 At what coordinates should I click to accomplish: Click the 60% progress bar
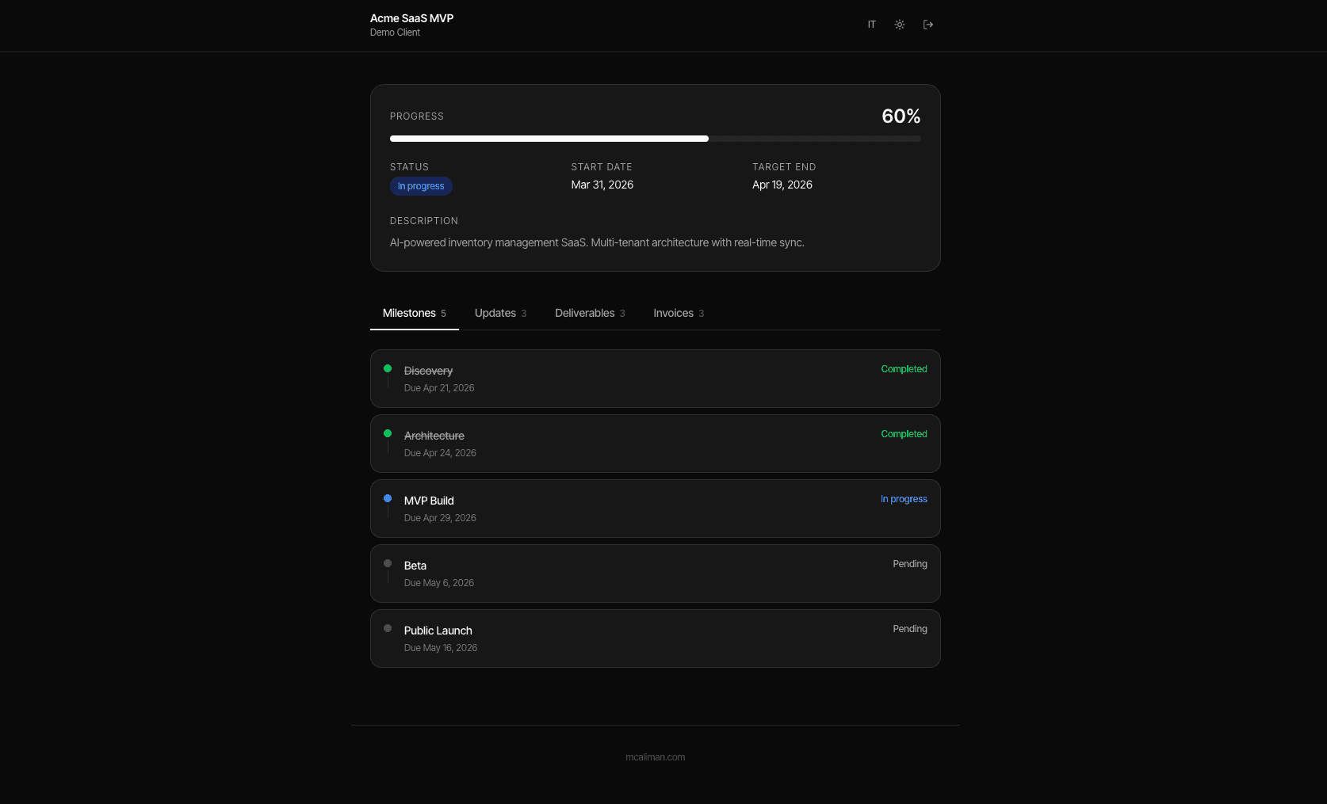(655, 138)
